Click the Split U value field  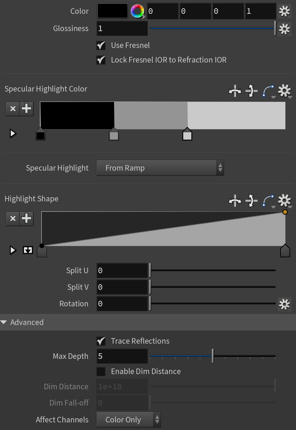(x=122, y=270)
